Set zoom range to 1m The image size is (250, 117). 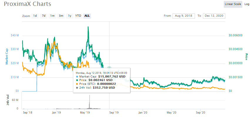(x=52, y=16)
